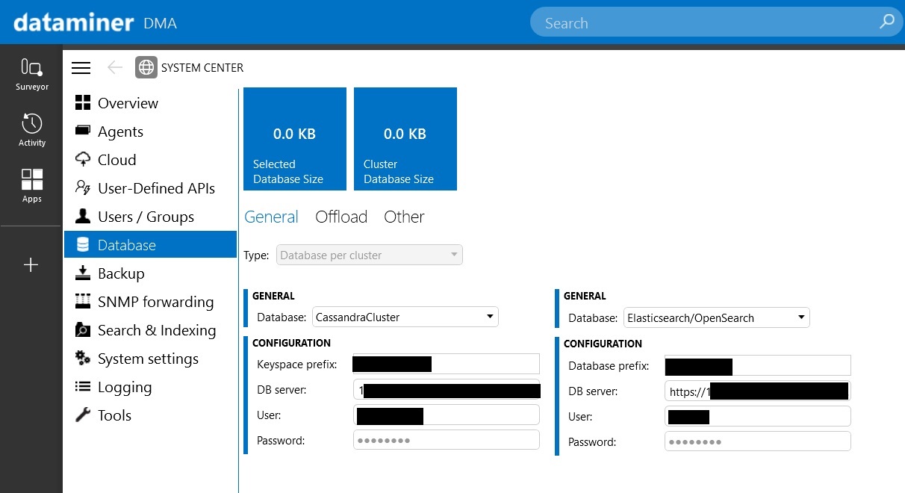Switch to the General tab

271,217
